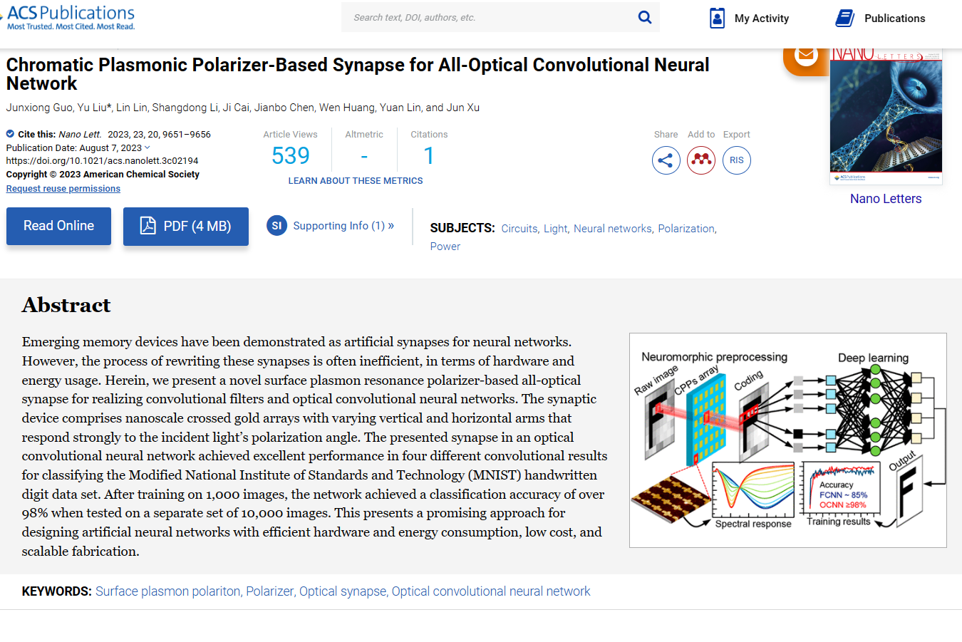Open the Publications book icon

[x=844, y=18]
